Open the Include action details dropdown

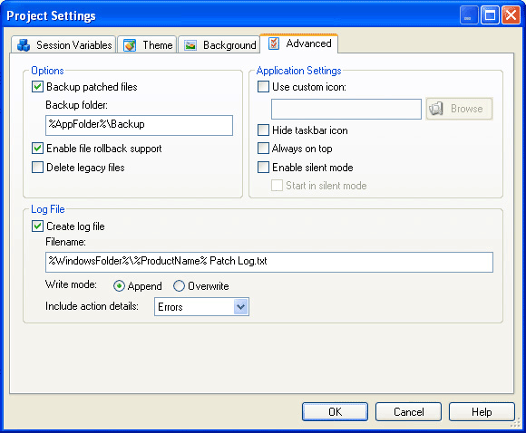tap(240, 307)
